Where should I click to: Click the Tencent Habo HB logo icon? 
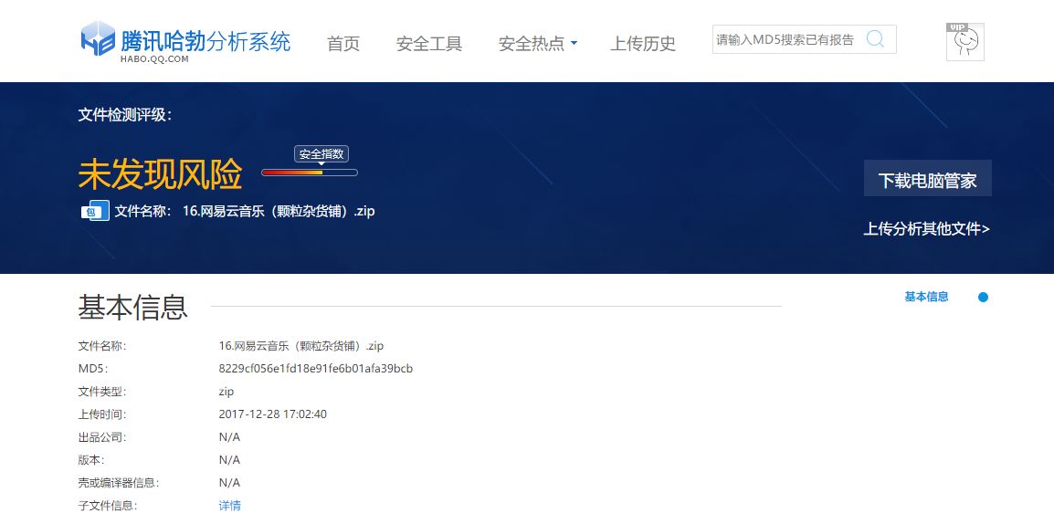98,39
